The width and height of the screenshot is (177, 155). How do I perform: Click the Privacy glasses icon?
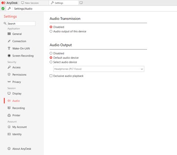click(9, 82)
